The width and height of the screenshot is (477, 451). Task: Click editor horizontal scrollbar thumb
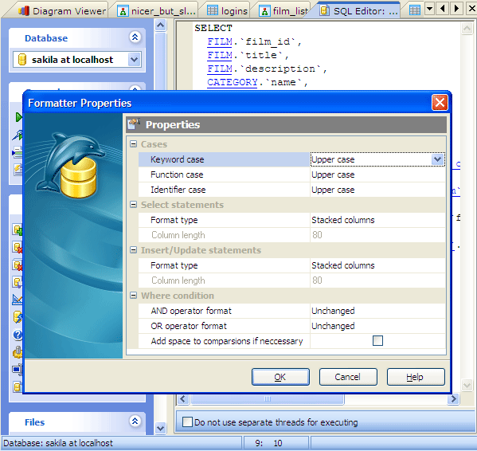(x=267, y=398)
